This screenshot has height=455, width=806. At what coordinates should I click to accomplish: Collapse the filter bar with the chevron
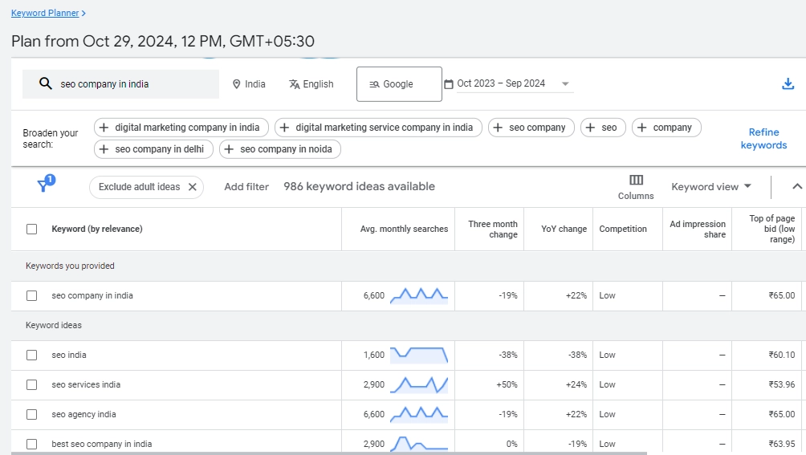click(x=796, y=186)
